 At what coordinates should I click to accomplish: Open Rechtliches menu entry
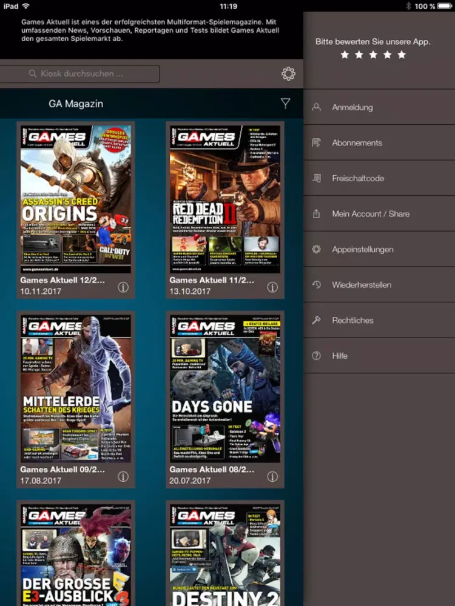click(x=379, y=320)
